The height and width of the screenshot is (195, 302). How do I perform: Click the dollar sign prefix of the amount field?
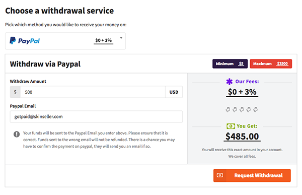pyautogui.click(x=15, y=92)
